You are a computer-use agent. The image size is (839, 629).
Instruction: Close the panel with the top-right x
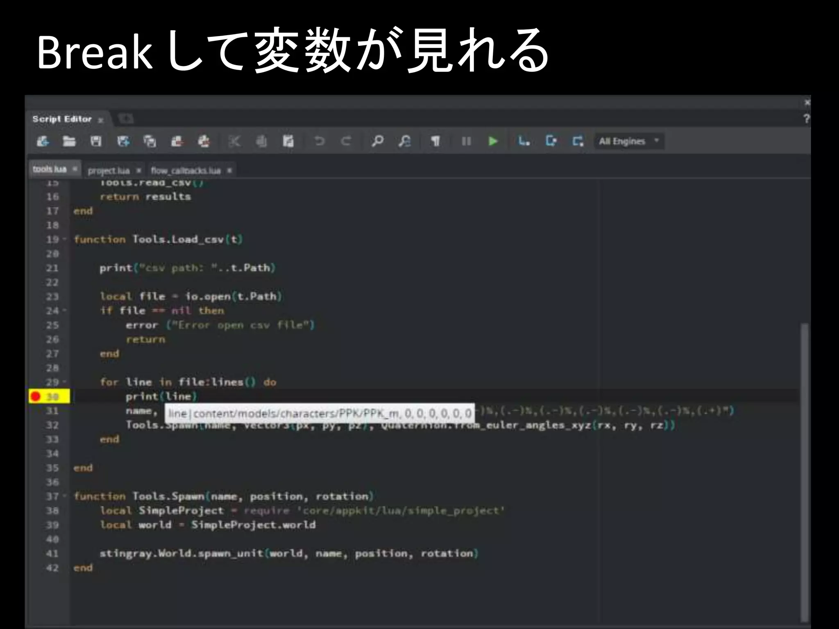click(x=807, y=102)
